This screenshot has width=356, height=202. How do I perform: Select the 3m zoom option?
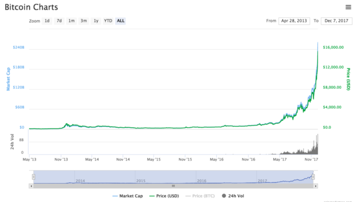point(84,21)
